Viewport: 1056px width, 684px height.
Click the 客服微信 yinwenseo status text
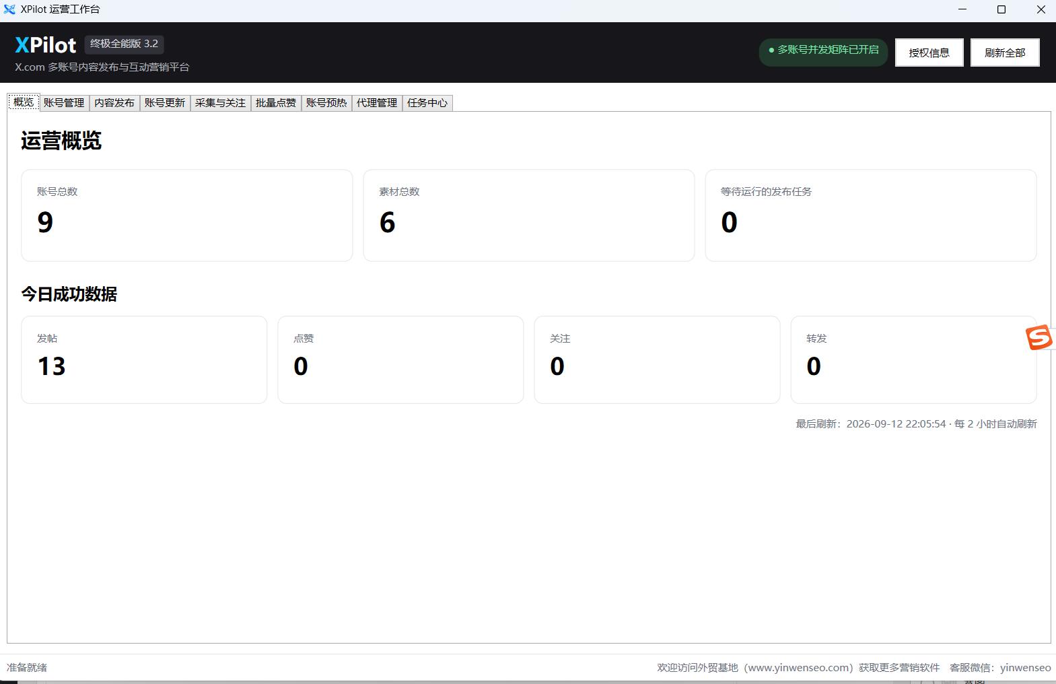pos(1000,668)
